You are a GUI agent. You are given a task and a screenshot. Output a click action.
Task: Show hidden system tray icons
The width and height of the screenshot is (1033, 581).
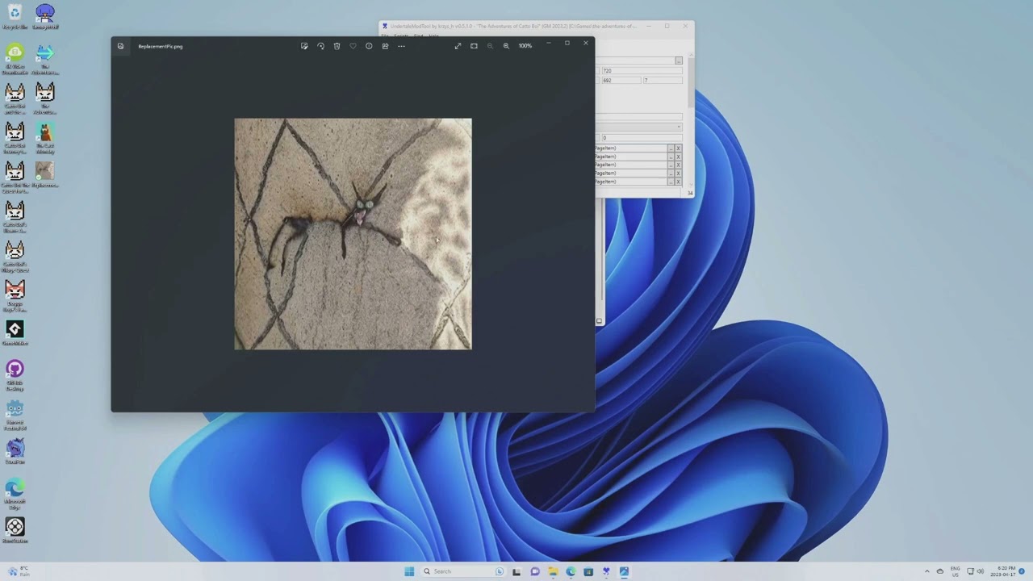tap(927, 571)
